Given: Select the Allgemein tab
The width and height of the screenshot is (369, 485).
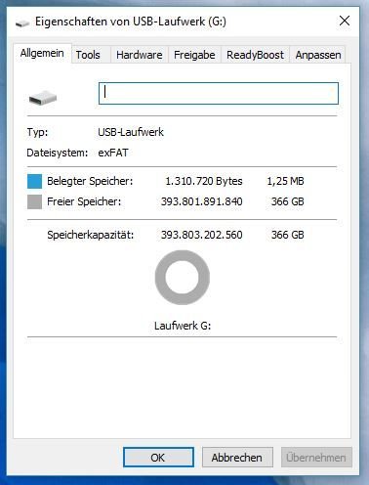Looking at the screenshot, I should 42,53.
